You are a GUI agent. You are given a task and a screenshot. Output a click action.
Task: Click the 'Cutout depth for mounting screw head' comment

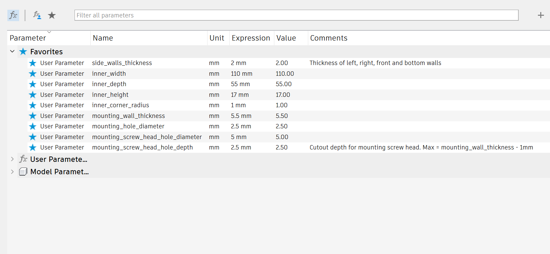[421, 147]
